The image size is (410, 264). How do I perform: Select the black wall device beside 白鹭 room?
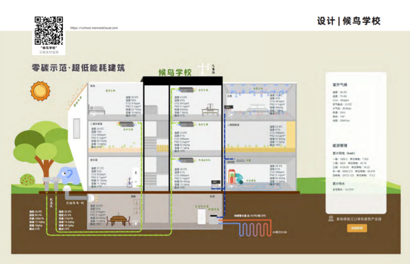pyautogui.click(x=229, y=107)
